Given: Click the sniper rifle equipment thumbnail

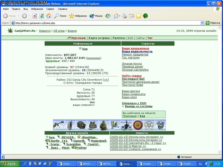Looking at the screenshot, I should tap(58, 125).
